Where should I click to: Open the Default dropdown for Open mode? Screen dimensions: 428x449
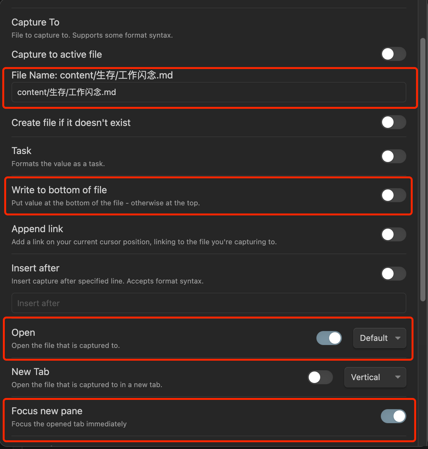[x=373, y=338]
